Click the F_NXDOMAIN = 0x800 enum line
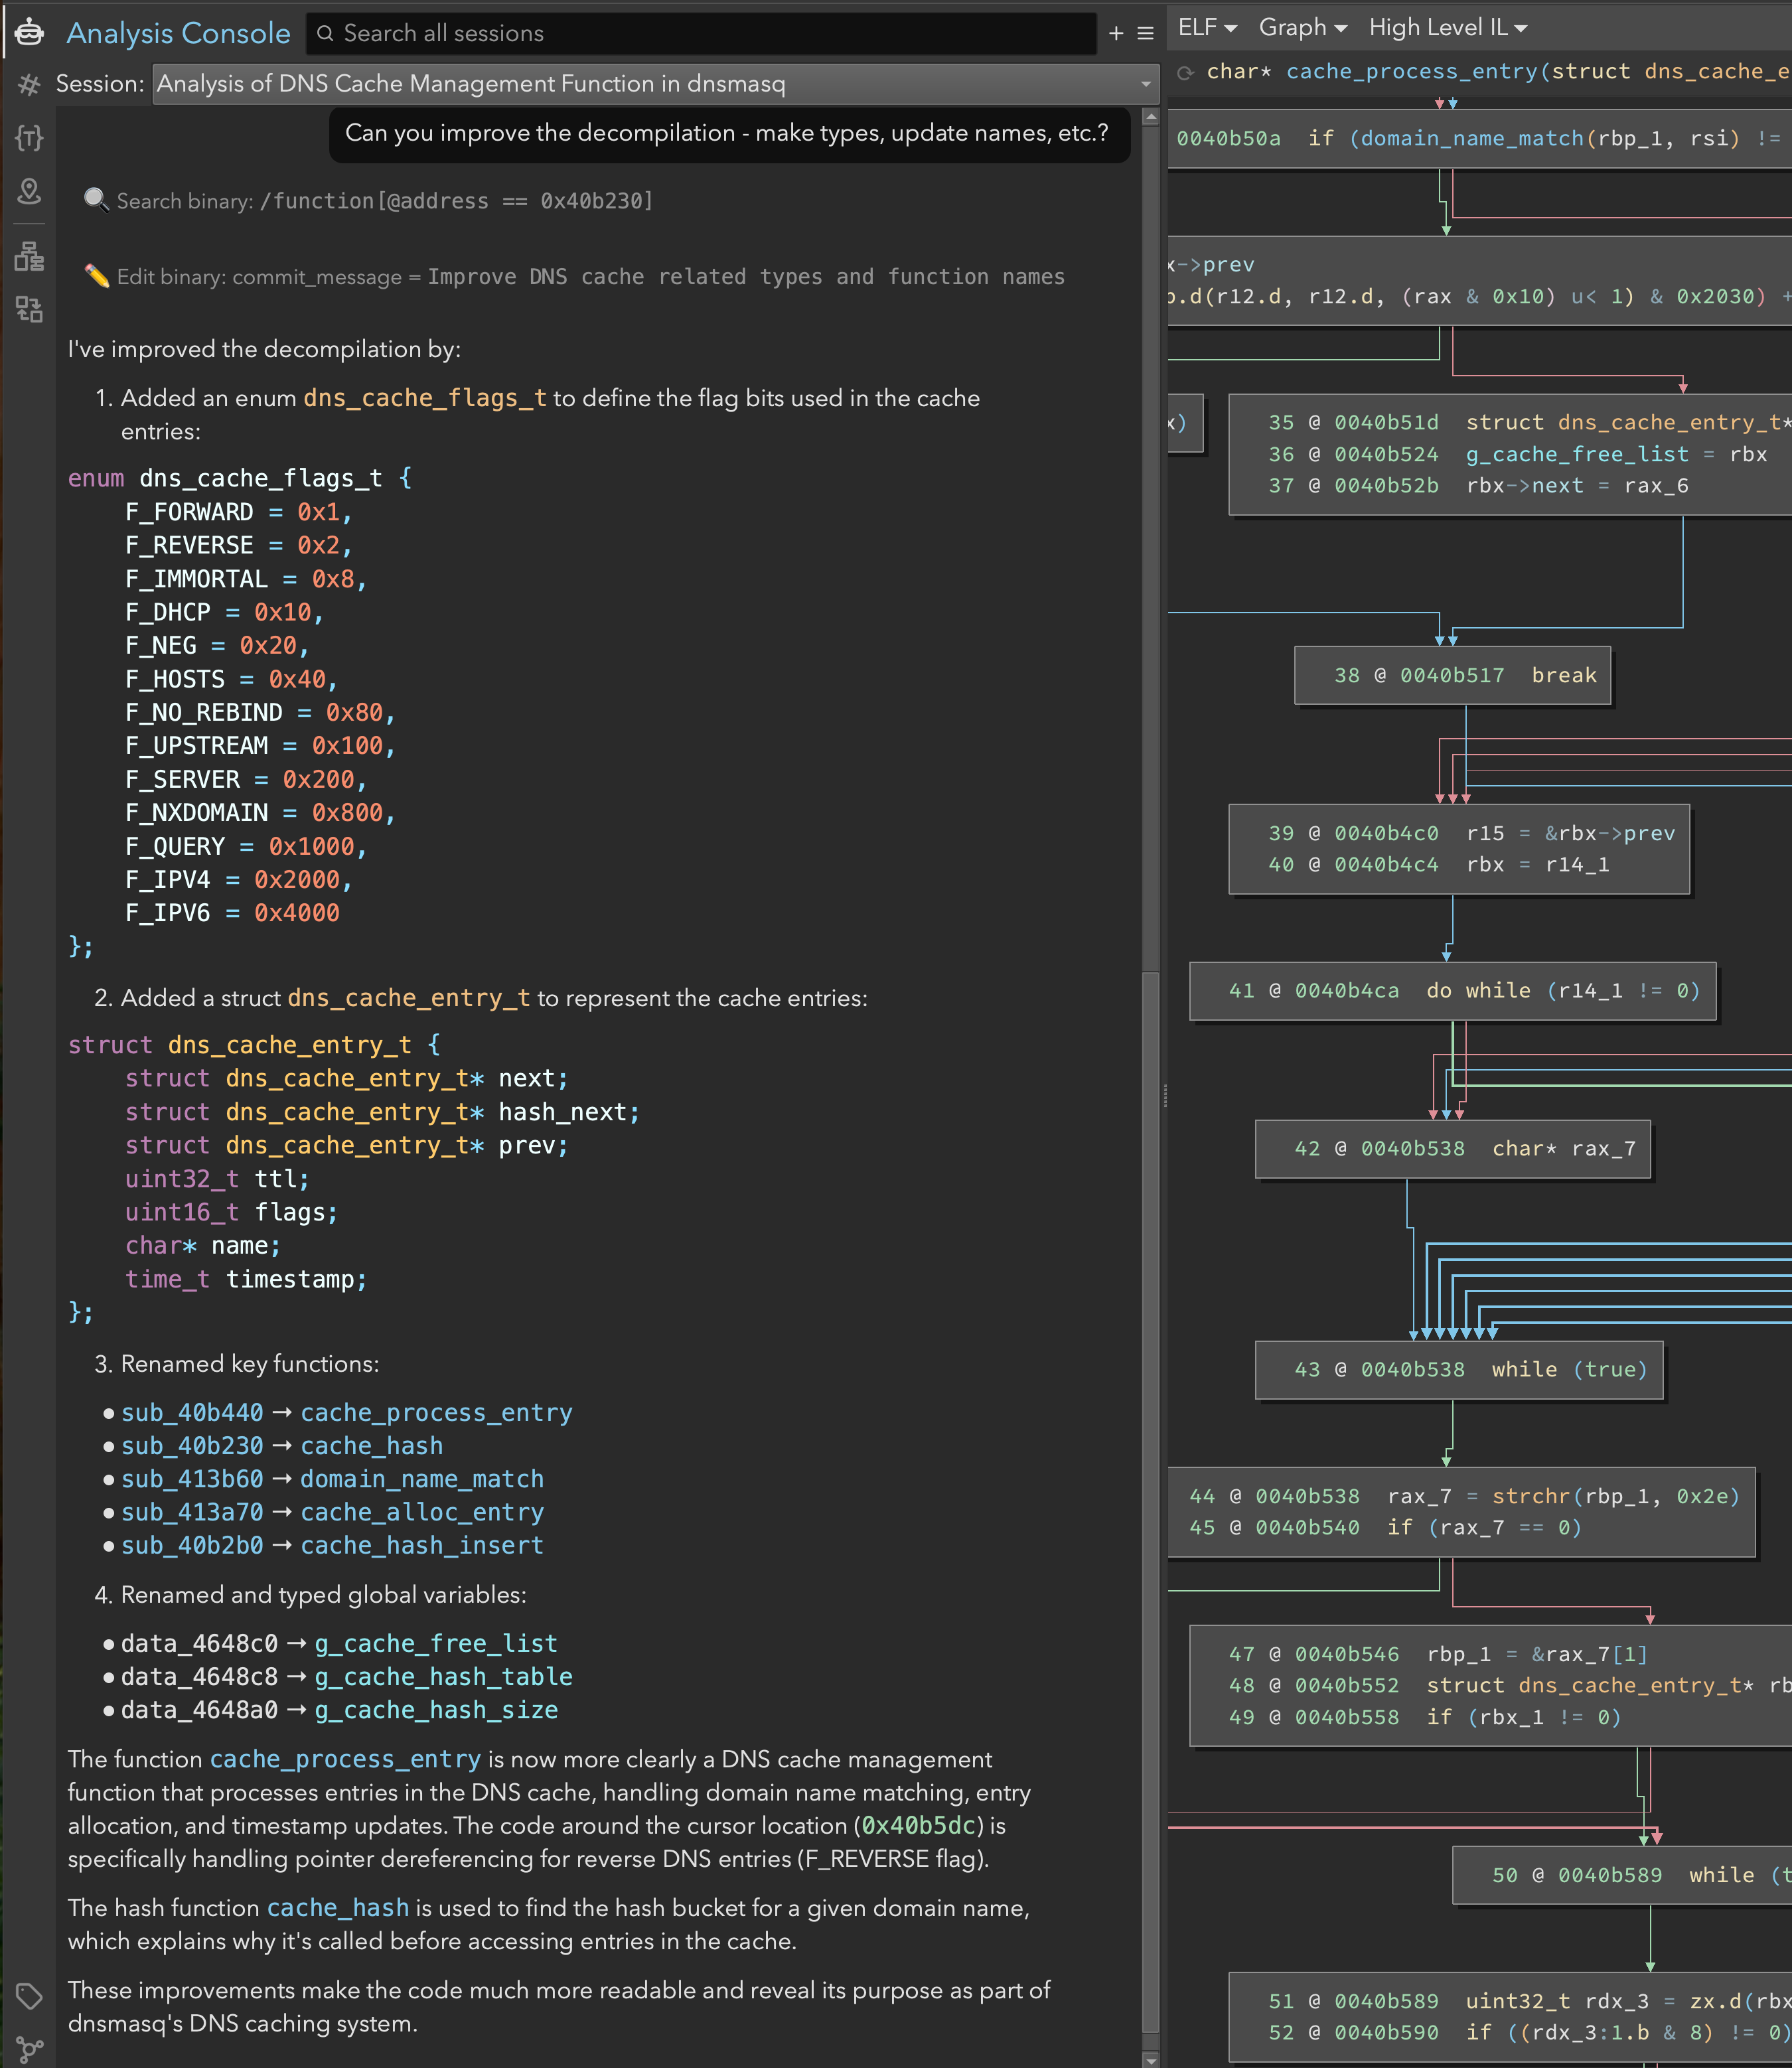Image resolution: width=1792 pixels, height=2068 pixels. 260,812
